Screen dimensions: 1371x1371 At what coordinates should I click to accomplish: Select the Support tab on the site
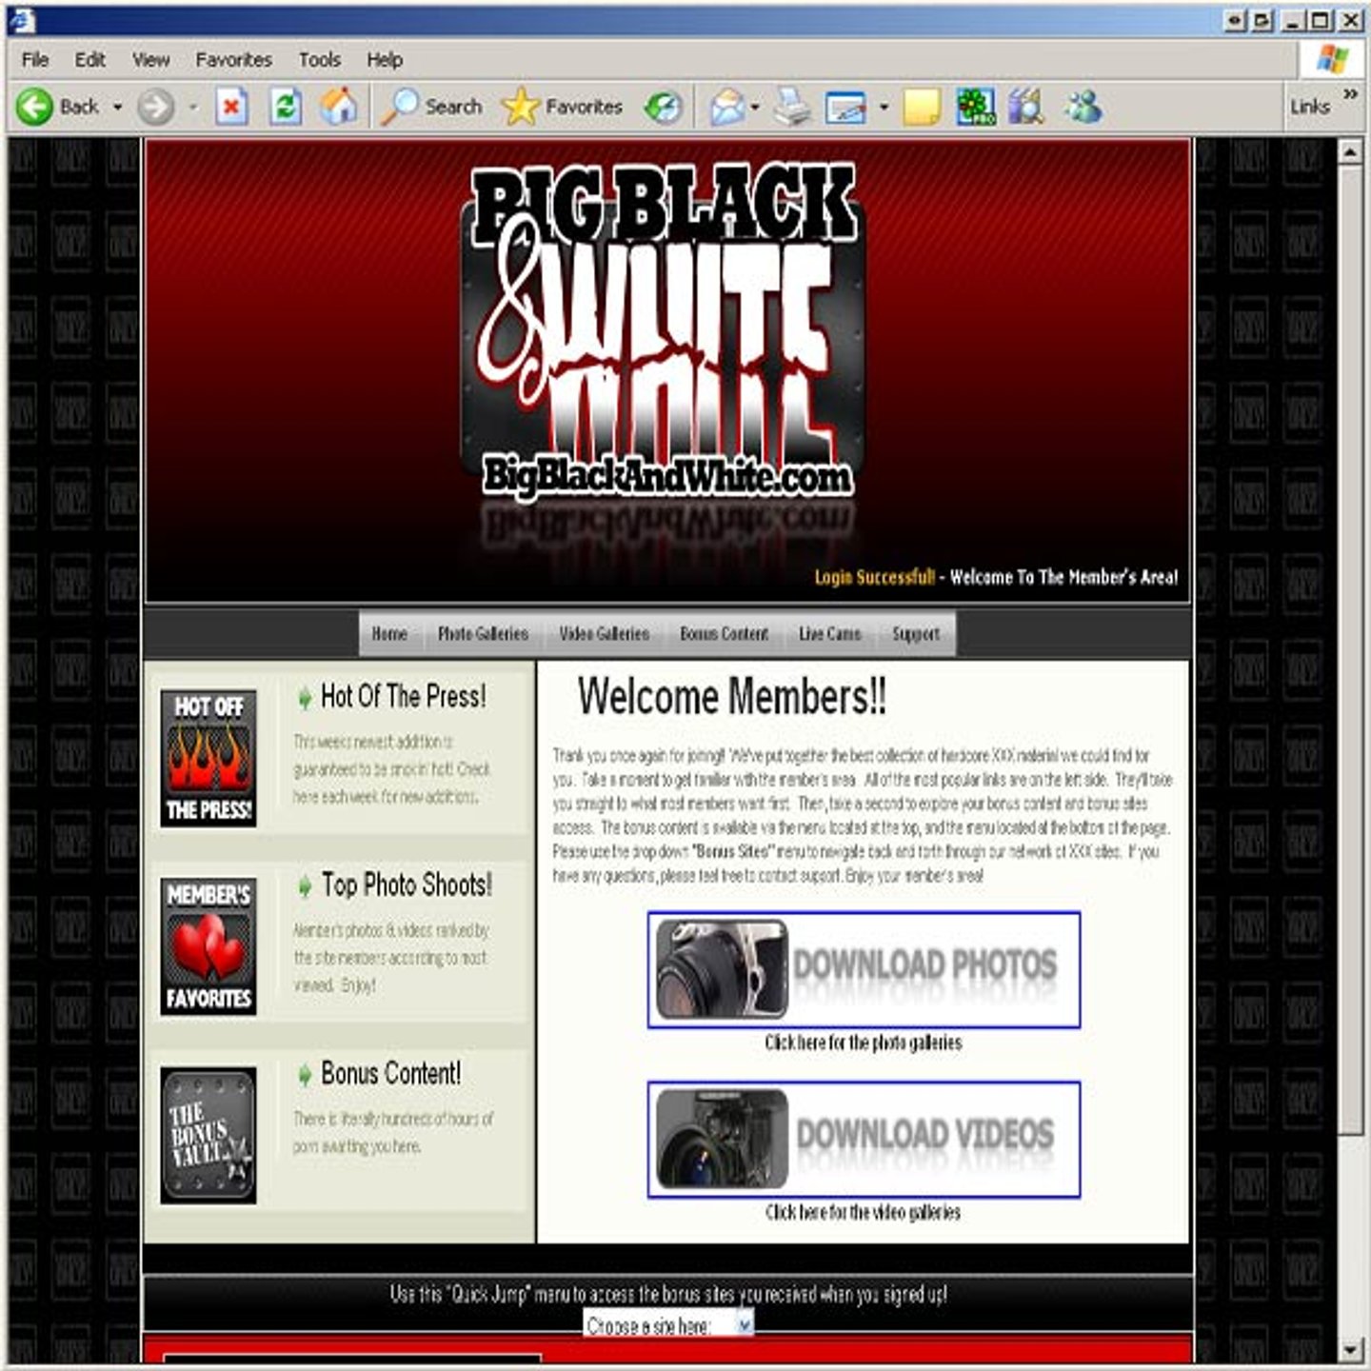(x=915, y=634)
